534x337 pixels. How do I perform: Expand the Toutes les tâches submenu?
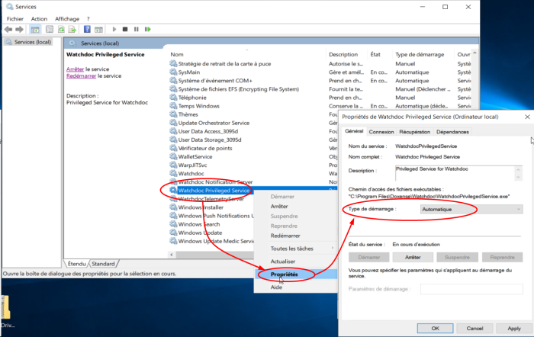[293, 249]
